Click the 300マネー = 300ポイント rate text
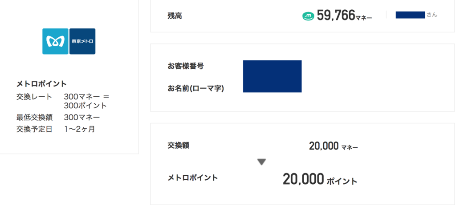 [87, 101]
